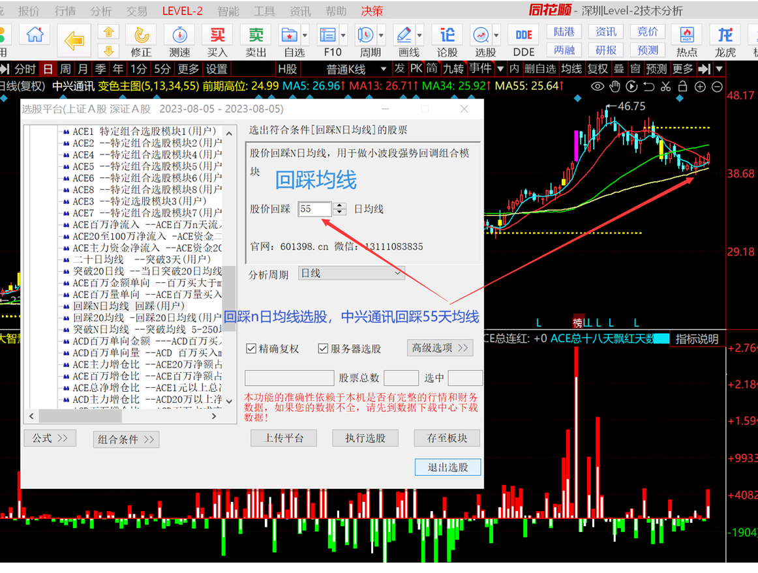Screen dimensions: 758x573
Task: Click the 上传平台 button
Action: 284,438
